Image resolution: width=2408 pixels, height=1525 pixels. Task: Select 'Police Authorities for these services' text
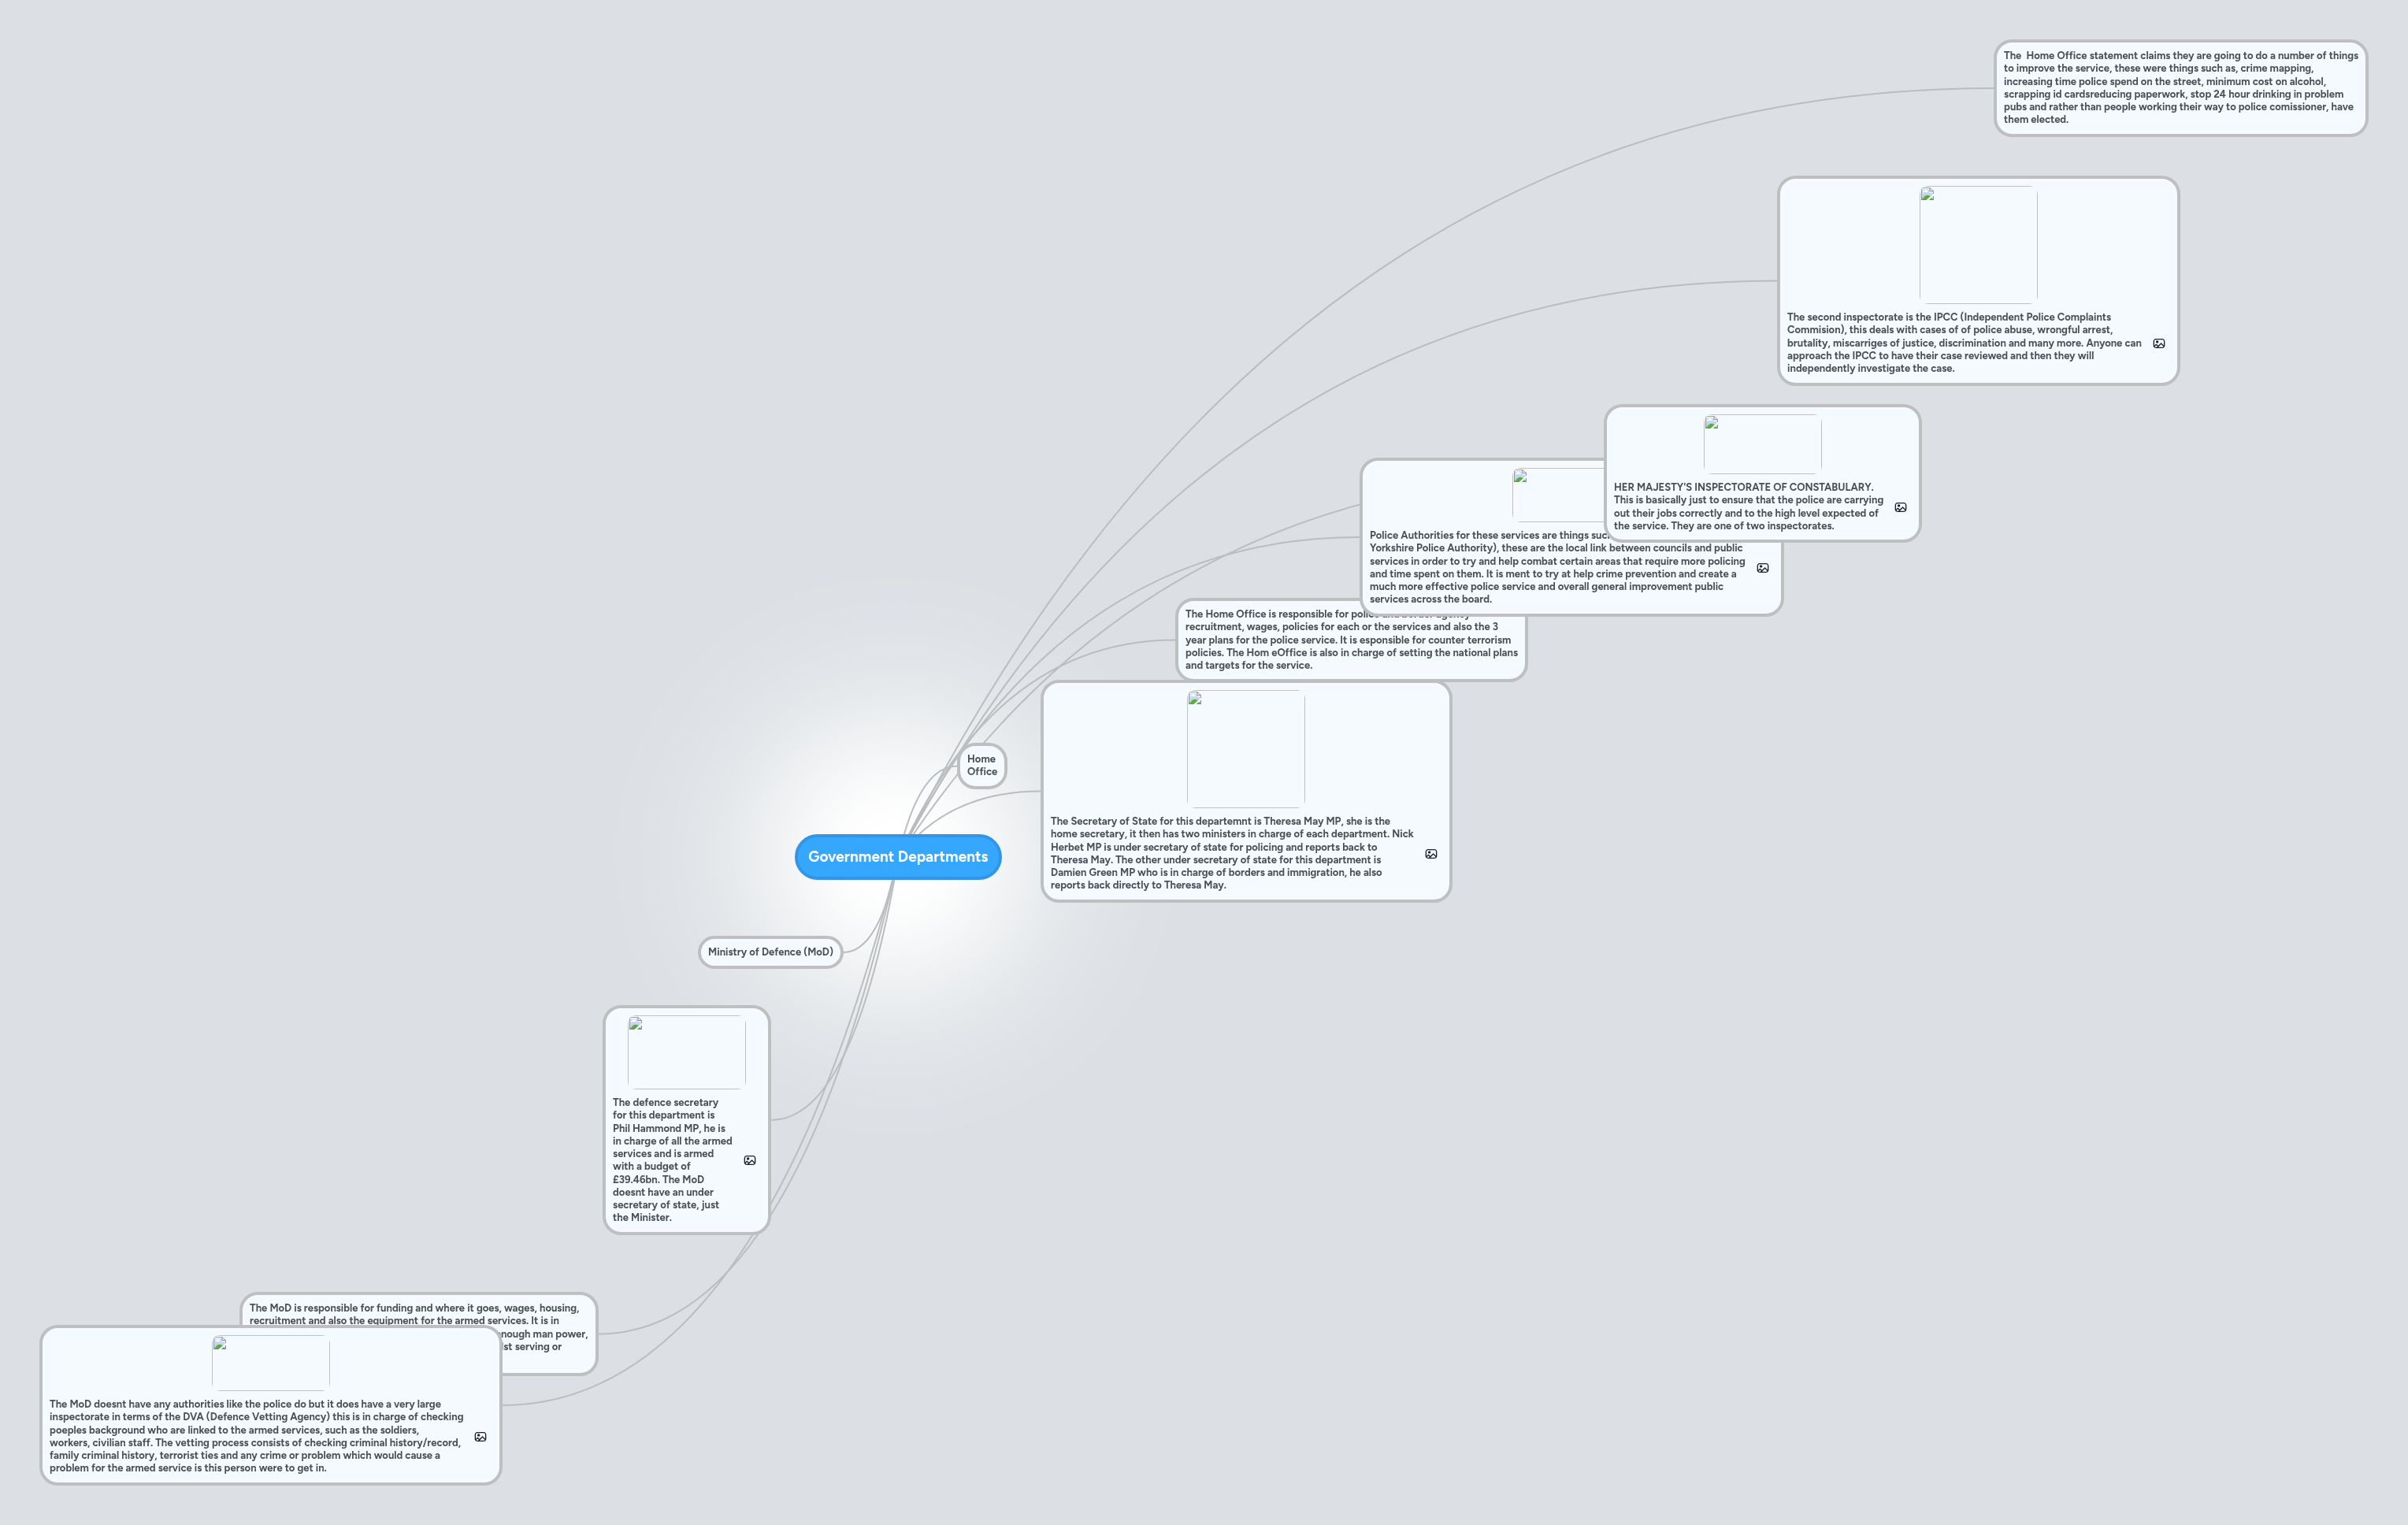tap(1557, 567)
